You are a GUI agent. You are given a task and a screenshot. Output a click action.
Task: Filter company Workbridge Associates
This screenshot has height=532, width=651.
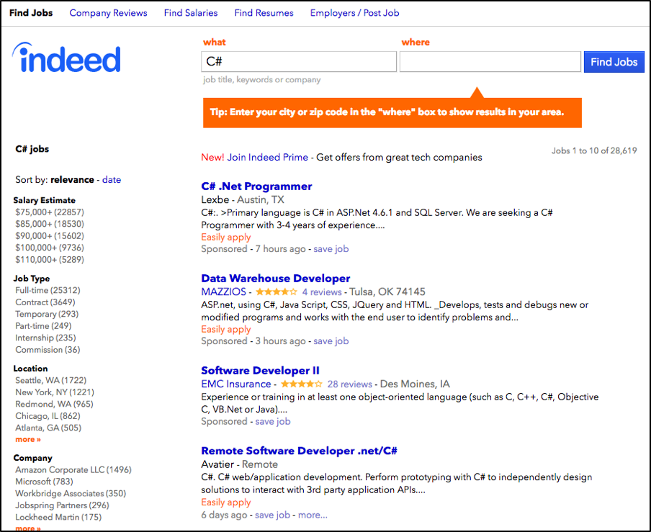(x=71, y=493)
